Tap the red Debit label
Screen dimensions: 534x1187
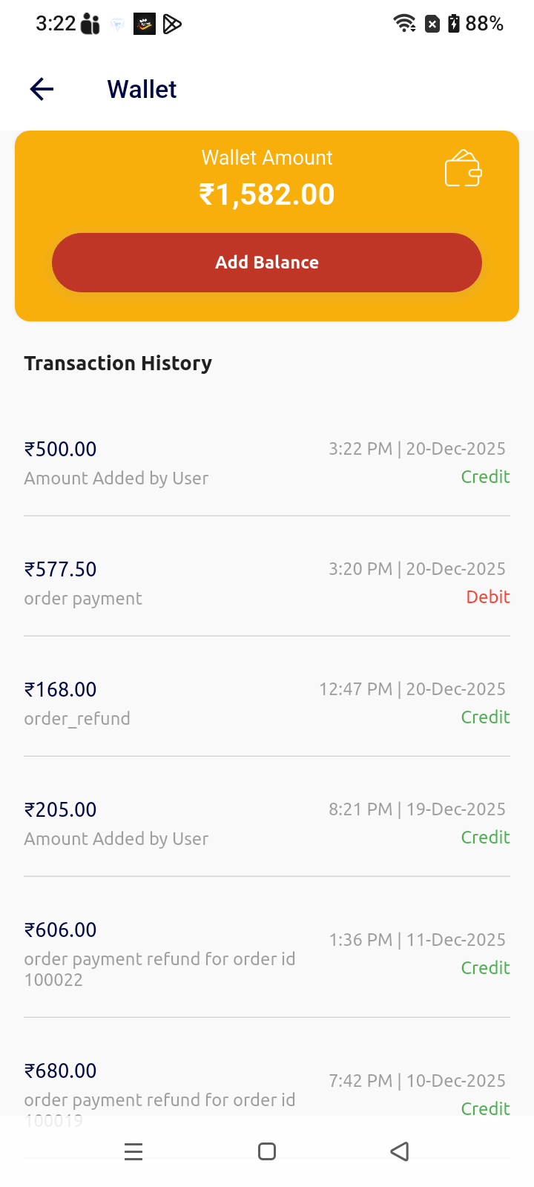[487, 597]
